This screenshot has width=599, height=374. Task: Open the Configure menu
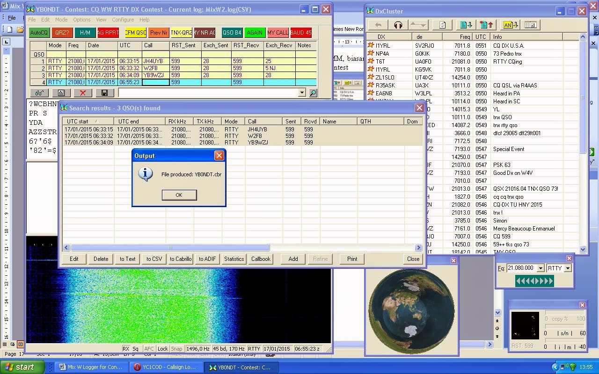click(x=123, y=20)
